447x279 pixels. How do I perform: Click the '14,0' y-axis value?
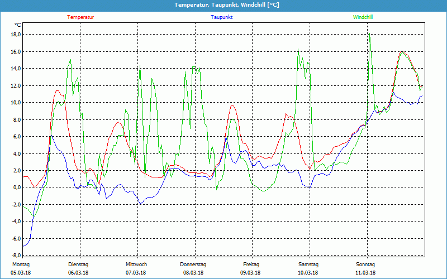pyautogui.click(x=16, y=68)
